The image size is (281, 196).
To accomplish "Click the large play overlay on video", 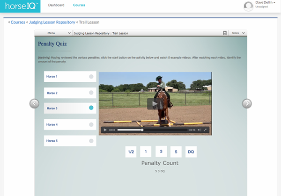I will pyautogui.click(x=155, y=104).
